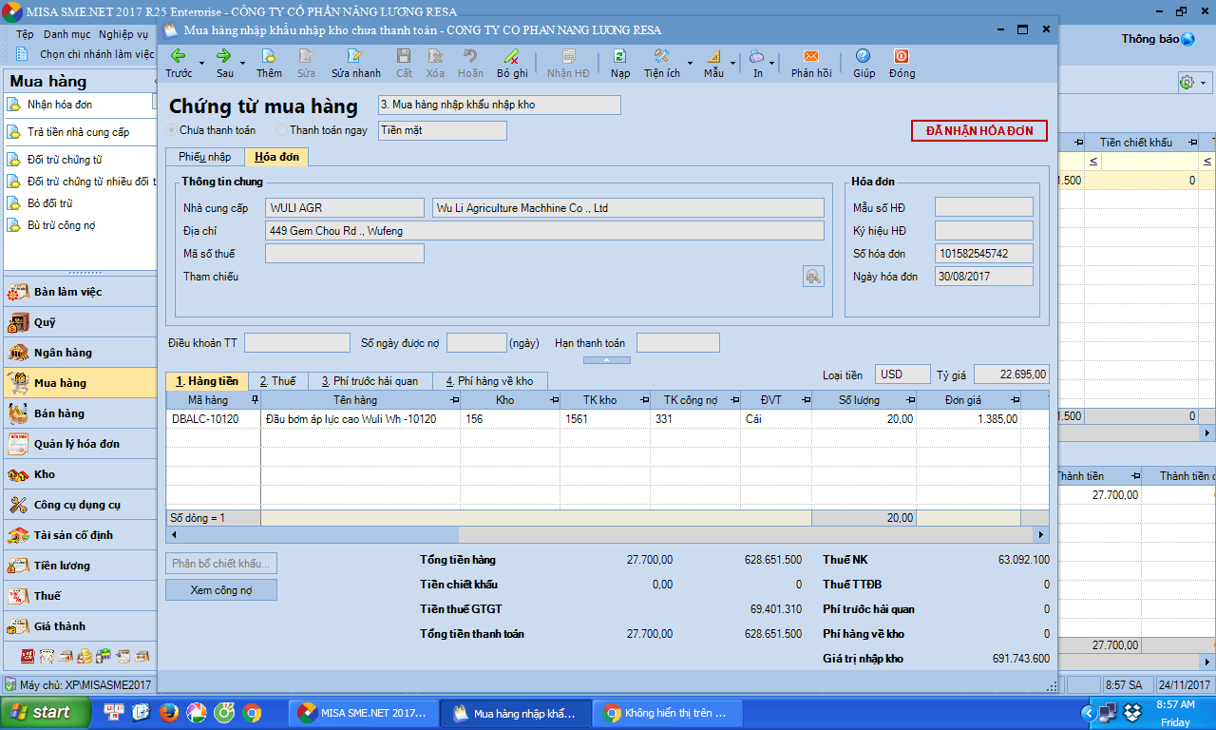
Task: Switch to 3. Phí trước hải quan tab
Action: point(370,381)
